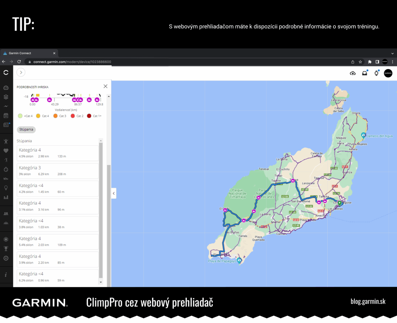
Task: Open the tab search dropdown chevron
Action: [x=392, y=53]
